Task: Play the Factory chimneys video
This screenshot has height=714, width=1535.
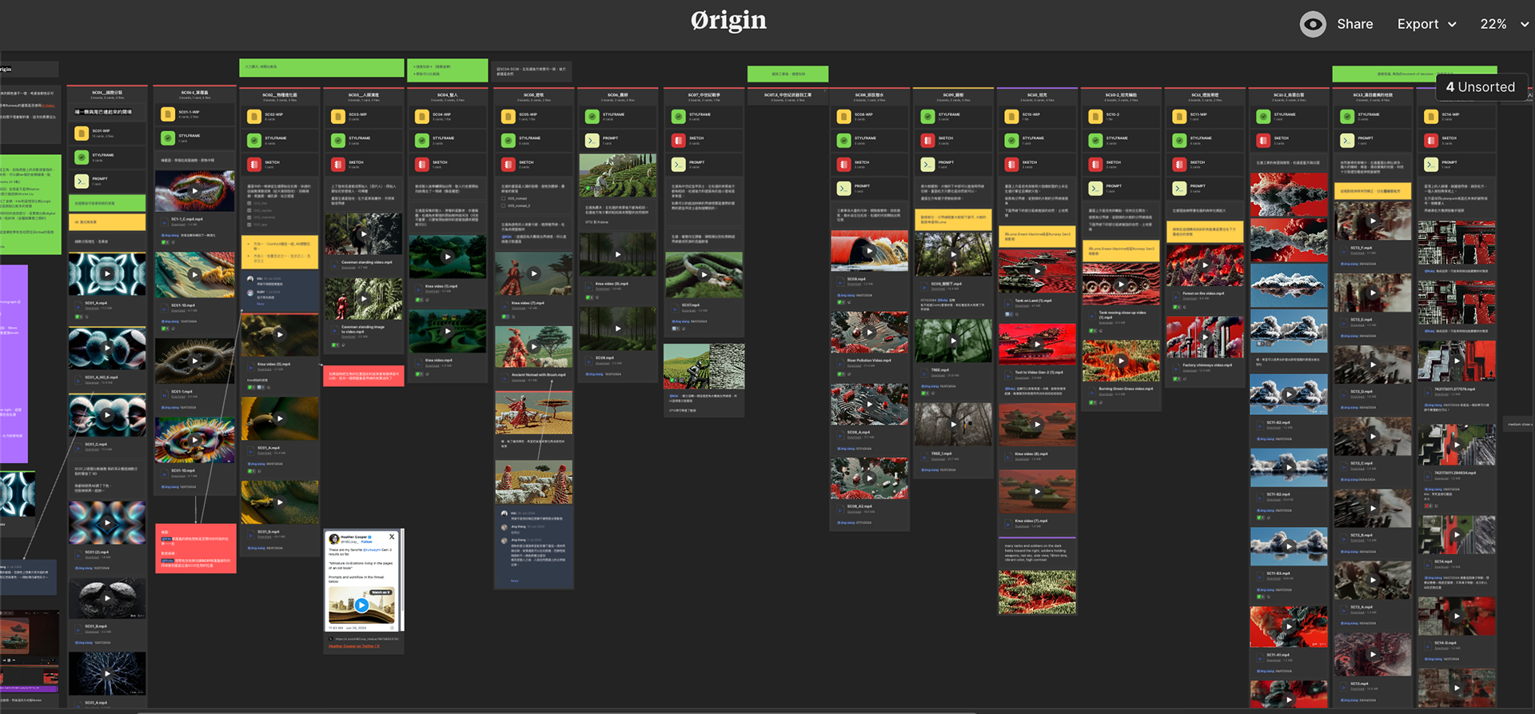Action: click(x=1205, y=337)
